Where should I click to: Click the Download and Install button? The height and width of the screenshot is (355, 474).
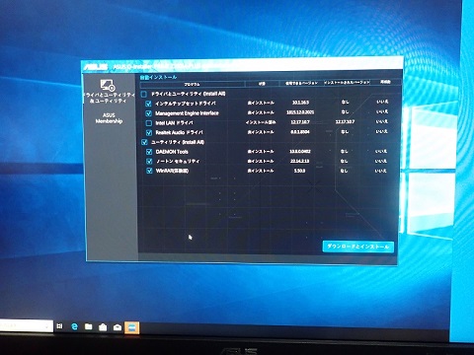click(x=358, y=247)
